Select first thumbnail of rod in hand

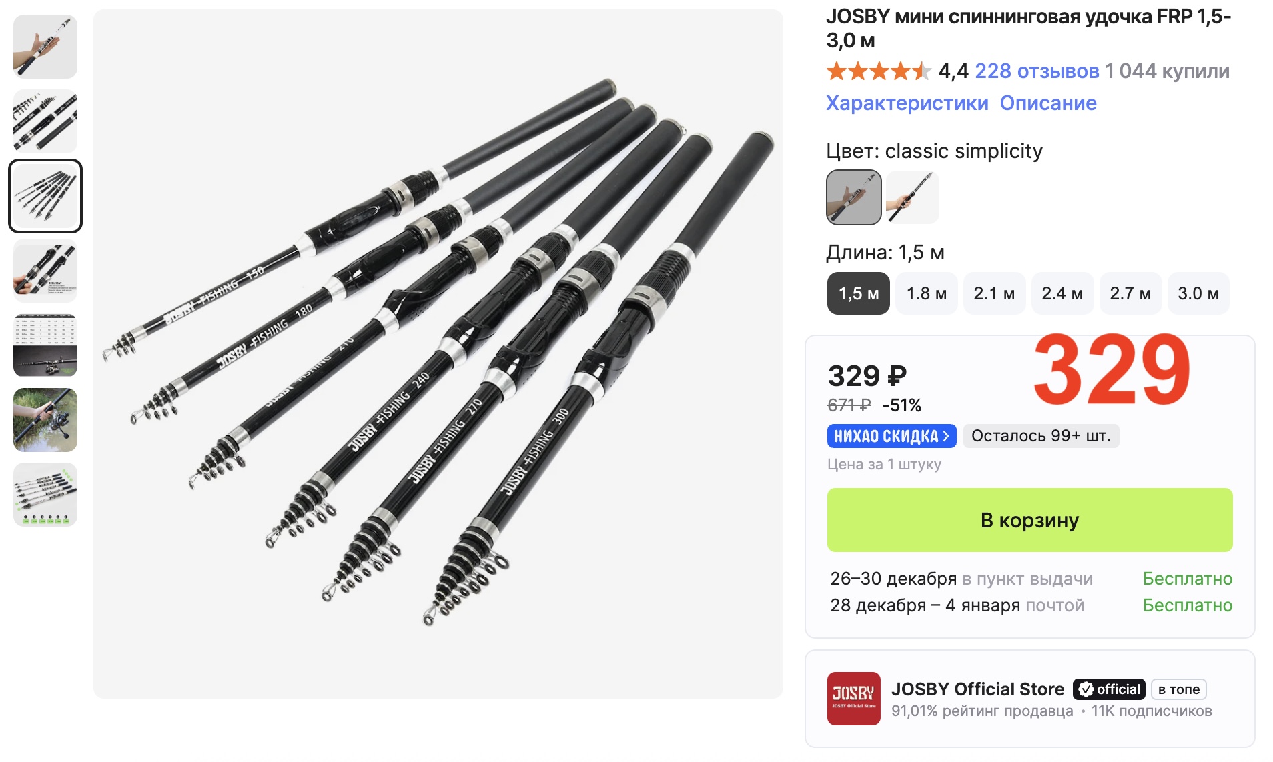pyautogui.click(x=45, y=47)
